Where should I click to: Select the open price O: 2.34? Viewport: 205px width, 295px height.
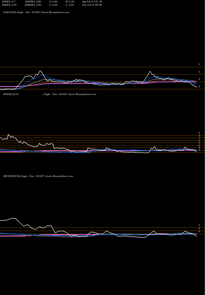point(53,2)
